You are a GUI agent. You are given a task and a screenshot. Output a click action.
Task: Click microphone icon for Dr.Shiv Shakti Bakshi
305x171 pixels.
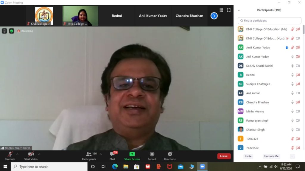[x=292, y=66]
